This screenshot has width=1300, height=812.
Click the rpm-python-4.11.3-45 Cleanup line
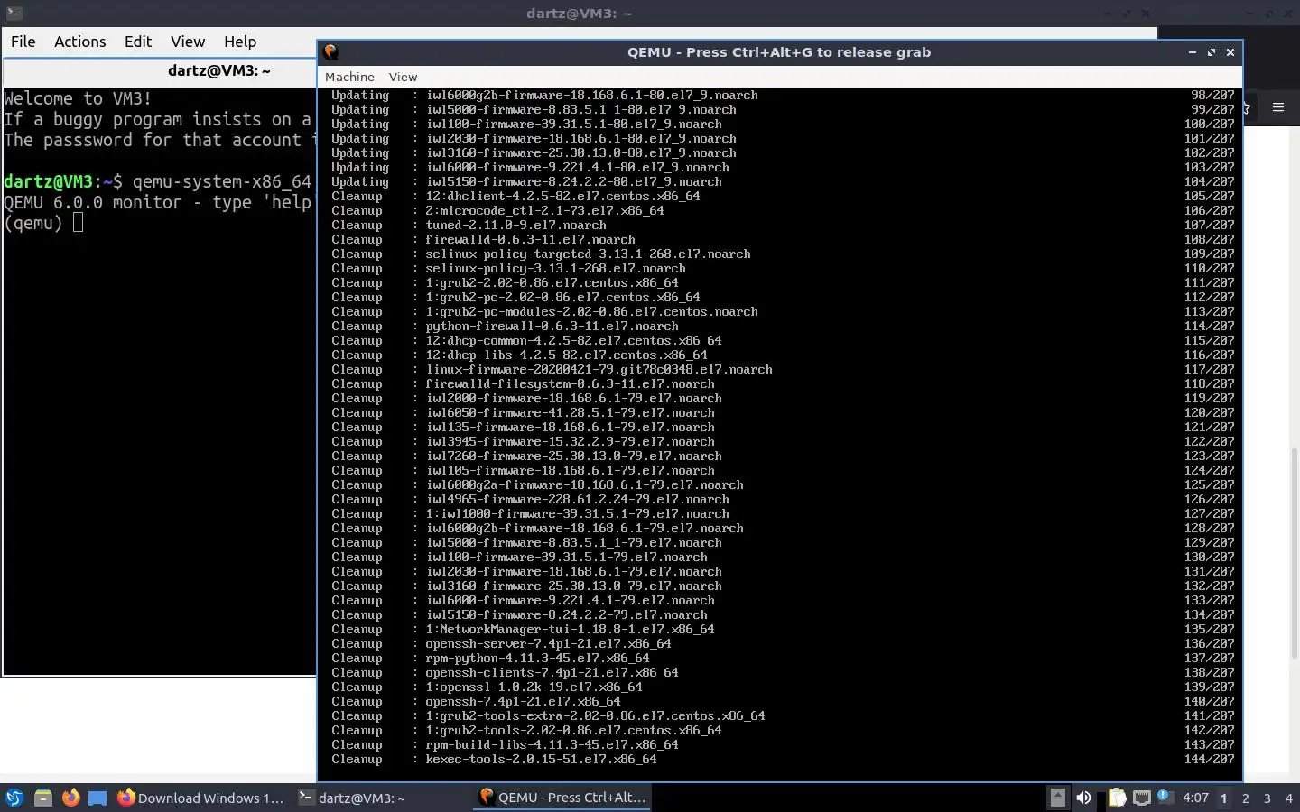coord(783,659)
